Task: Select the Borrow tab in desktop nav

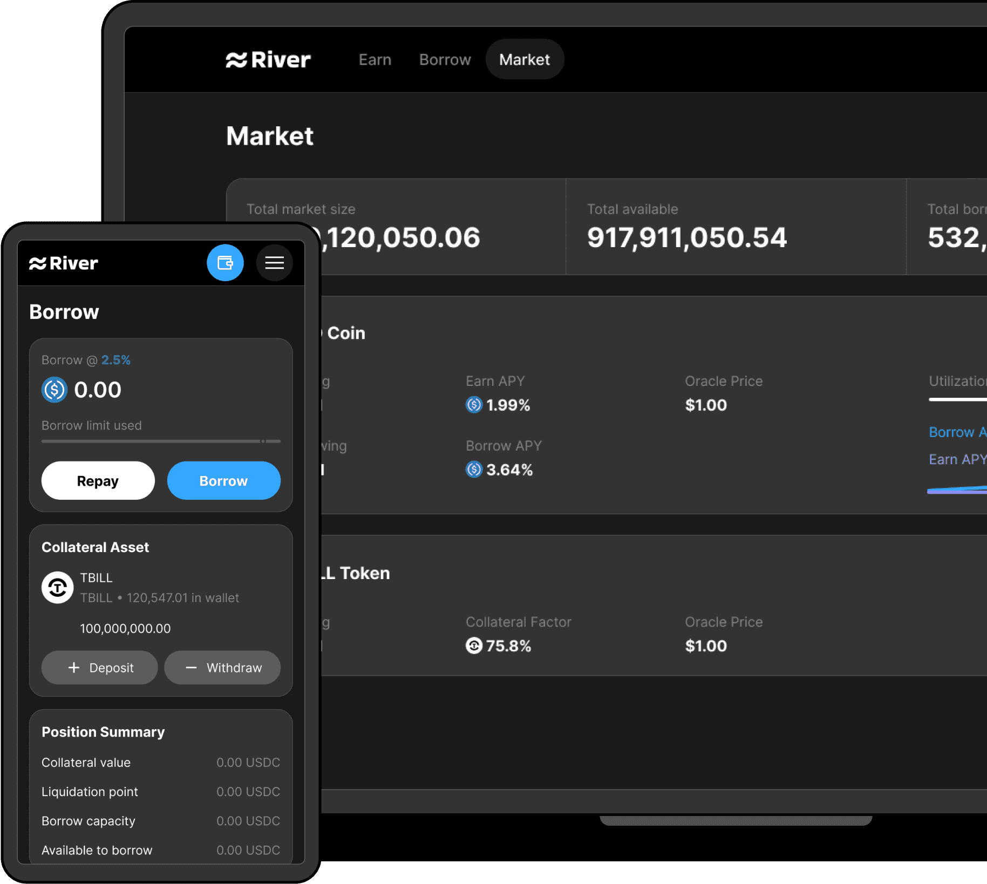Action: coord(445,59)
